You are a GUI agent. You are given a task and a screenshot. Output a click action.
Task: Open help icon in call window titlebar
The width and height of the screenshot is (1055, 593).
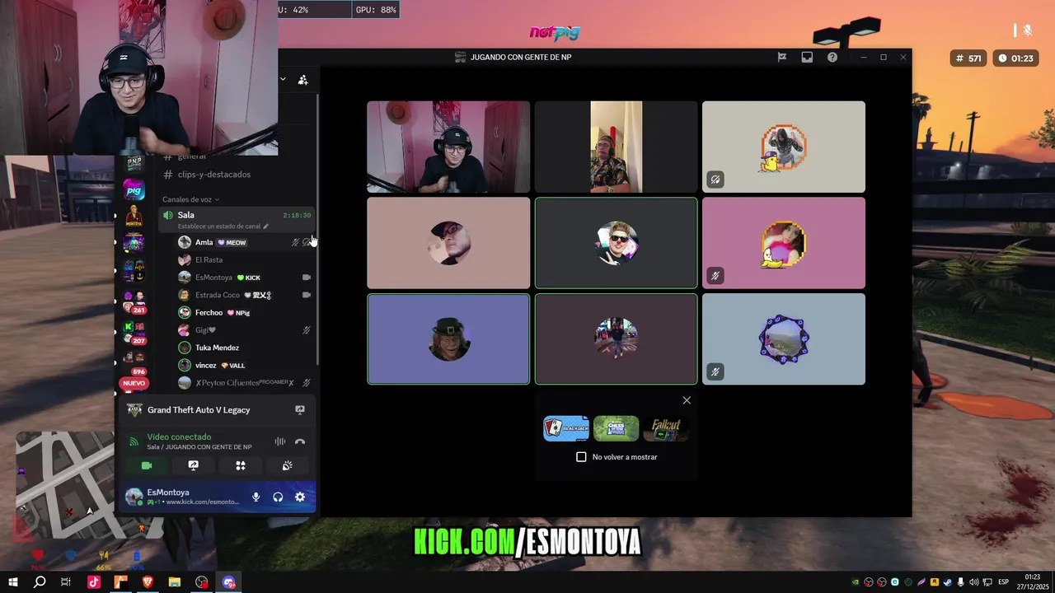coord(832,57)
